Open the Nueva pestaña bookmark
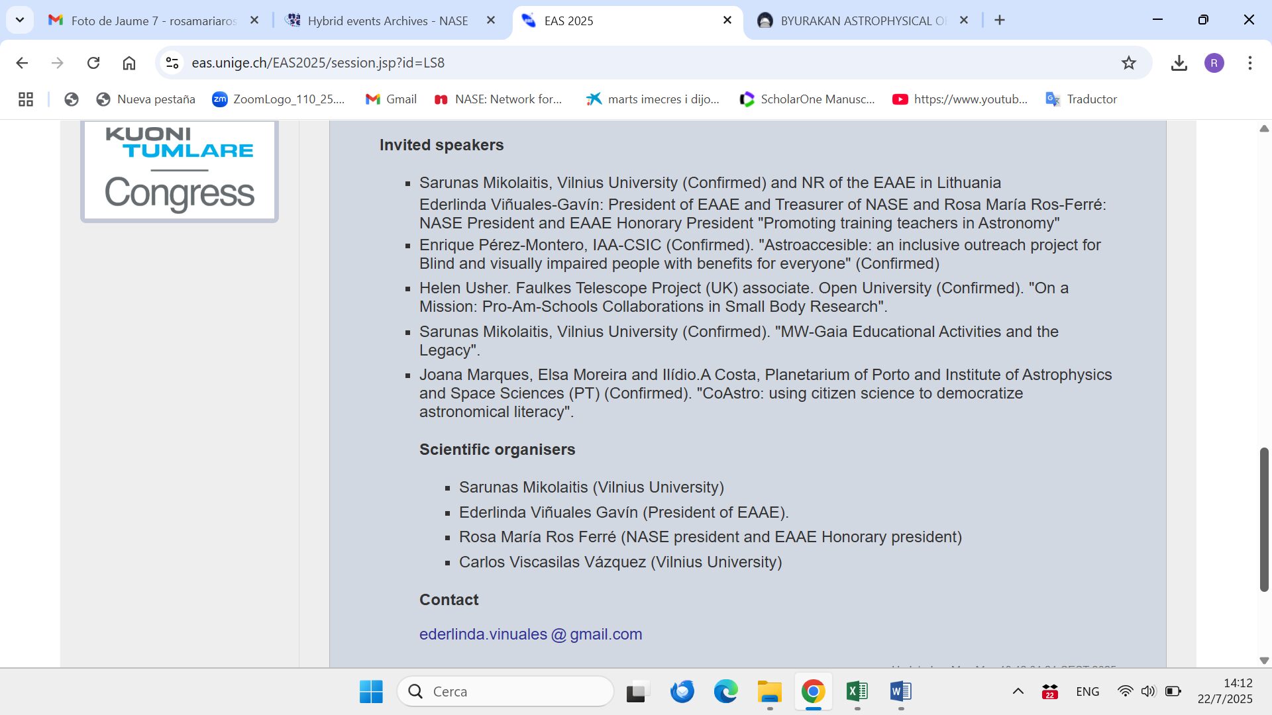Screen dimensions: 1272x715 [x=146, y=99]
